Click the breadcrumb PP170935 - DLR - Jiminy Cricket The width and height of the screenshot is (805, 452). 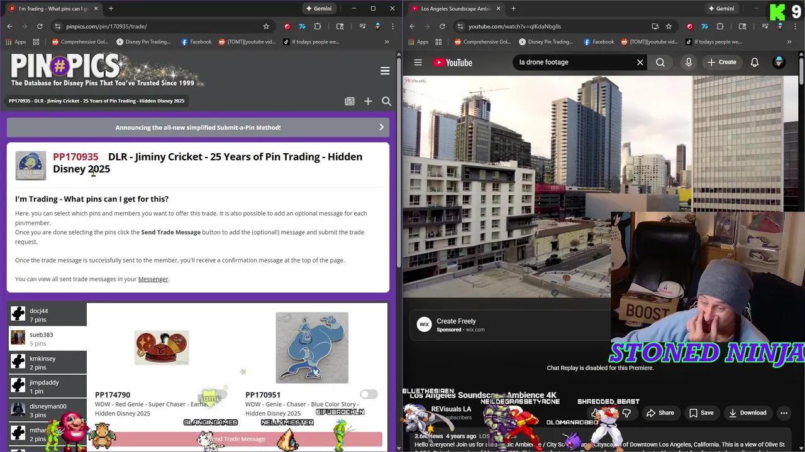tap(96, 101)
